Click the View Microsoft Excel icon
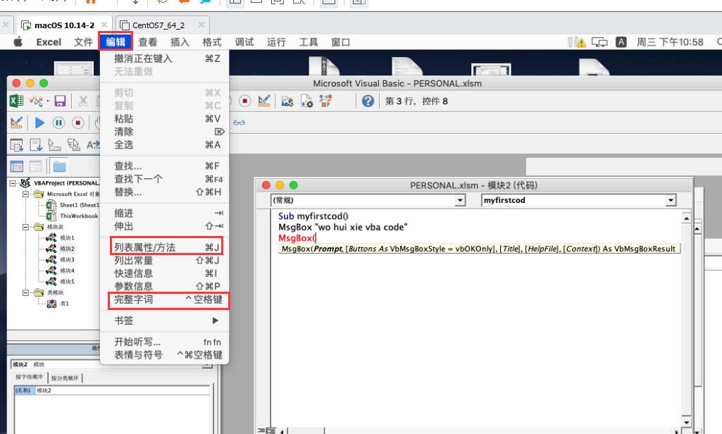Viewport: 722px width, 434px height. (x=16, y=101)
